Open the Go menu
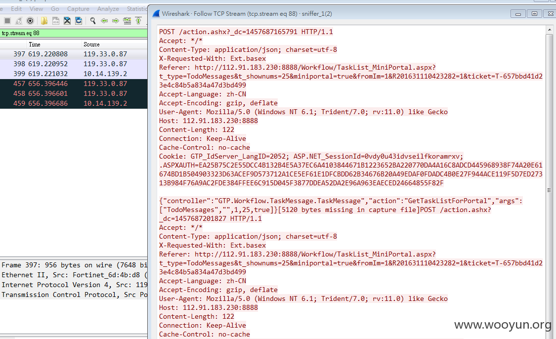Image resolution: width=556 pixels, height=339 pixels. (x=55, y=9)
